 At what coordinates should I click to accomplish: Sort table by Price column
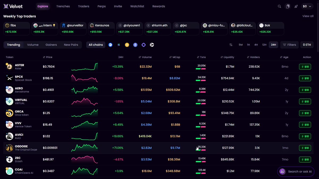pos(47,57)
